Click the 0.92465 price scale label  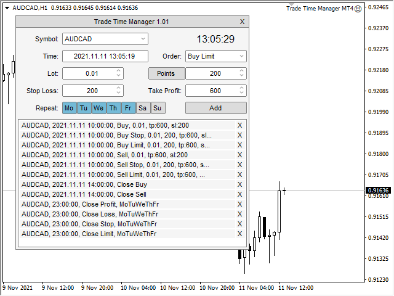379,7
